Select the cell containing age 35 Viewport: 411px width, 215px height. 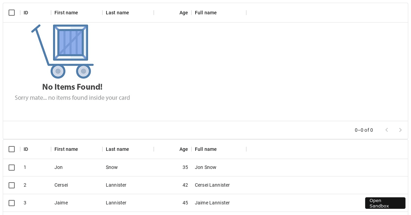click(185, 168)
